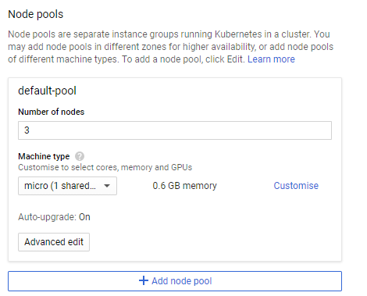Click the Add node pool button
This screenshot has width=367, height=296.
(x=175, y=281)
